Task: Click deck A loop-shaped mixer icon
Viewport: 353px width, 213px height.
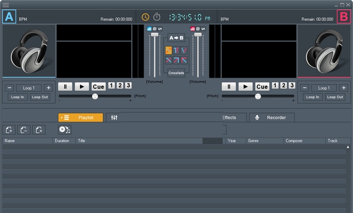Action: point(160,29)
